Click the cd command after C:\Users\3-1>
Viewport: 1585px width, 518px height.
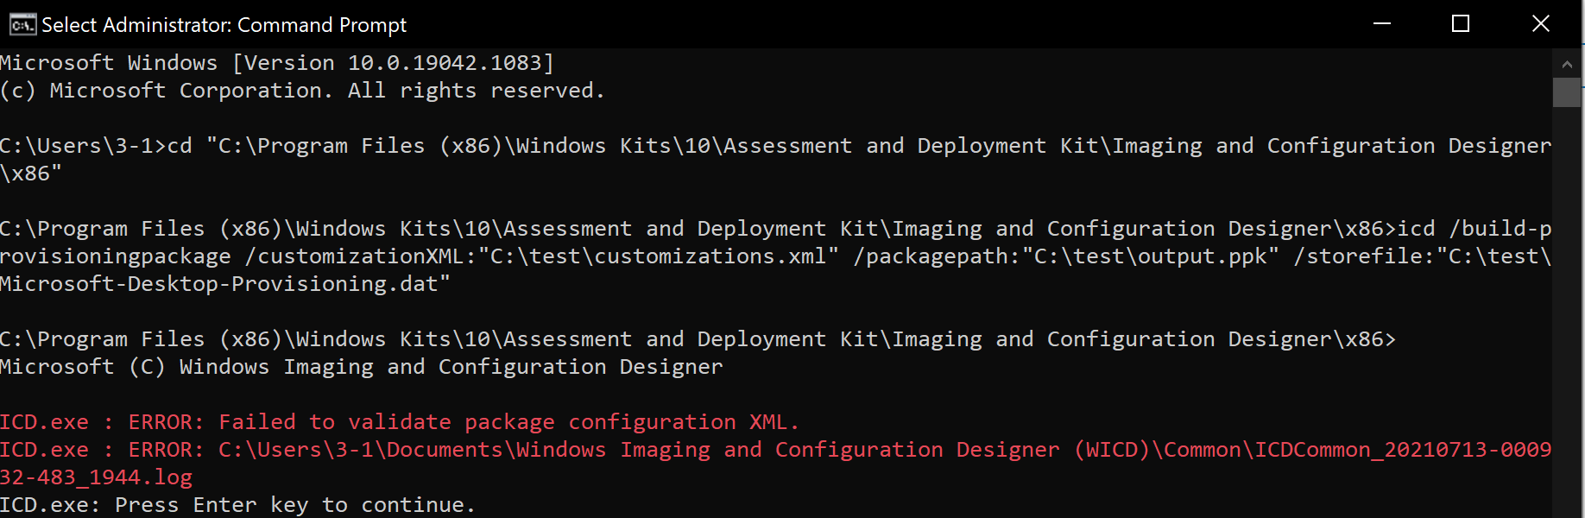(179, 146)
